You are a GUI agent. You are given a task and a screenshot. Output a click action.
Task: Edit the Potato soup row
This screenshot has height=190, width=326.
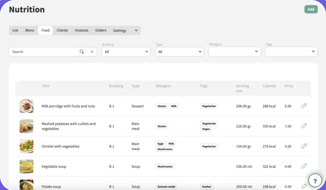click(304, 186)
